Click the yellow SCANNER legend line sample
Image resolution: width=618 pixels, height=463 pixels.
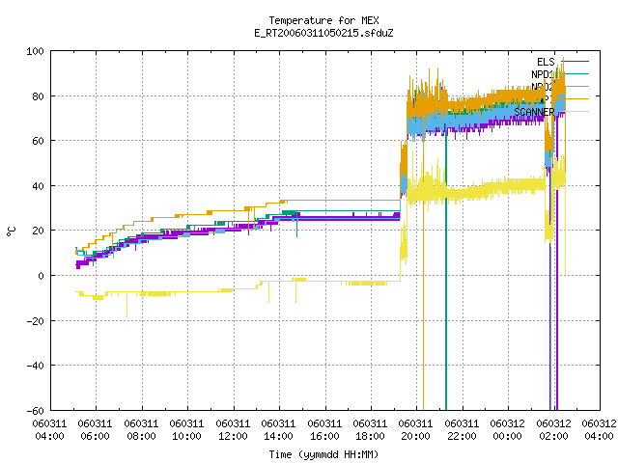[576, 112]
